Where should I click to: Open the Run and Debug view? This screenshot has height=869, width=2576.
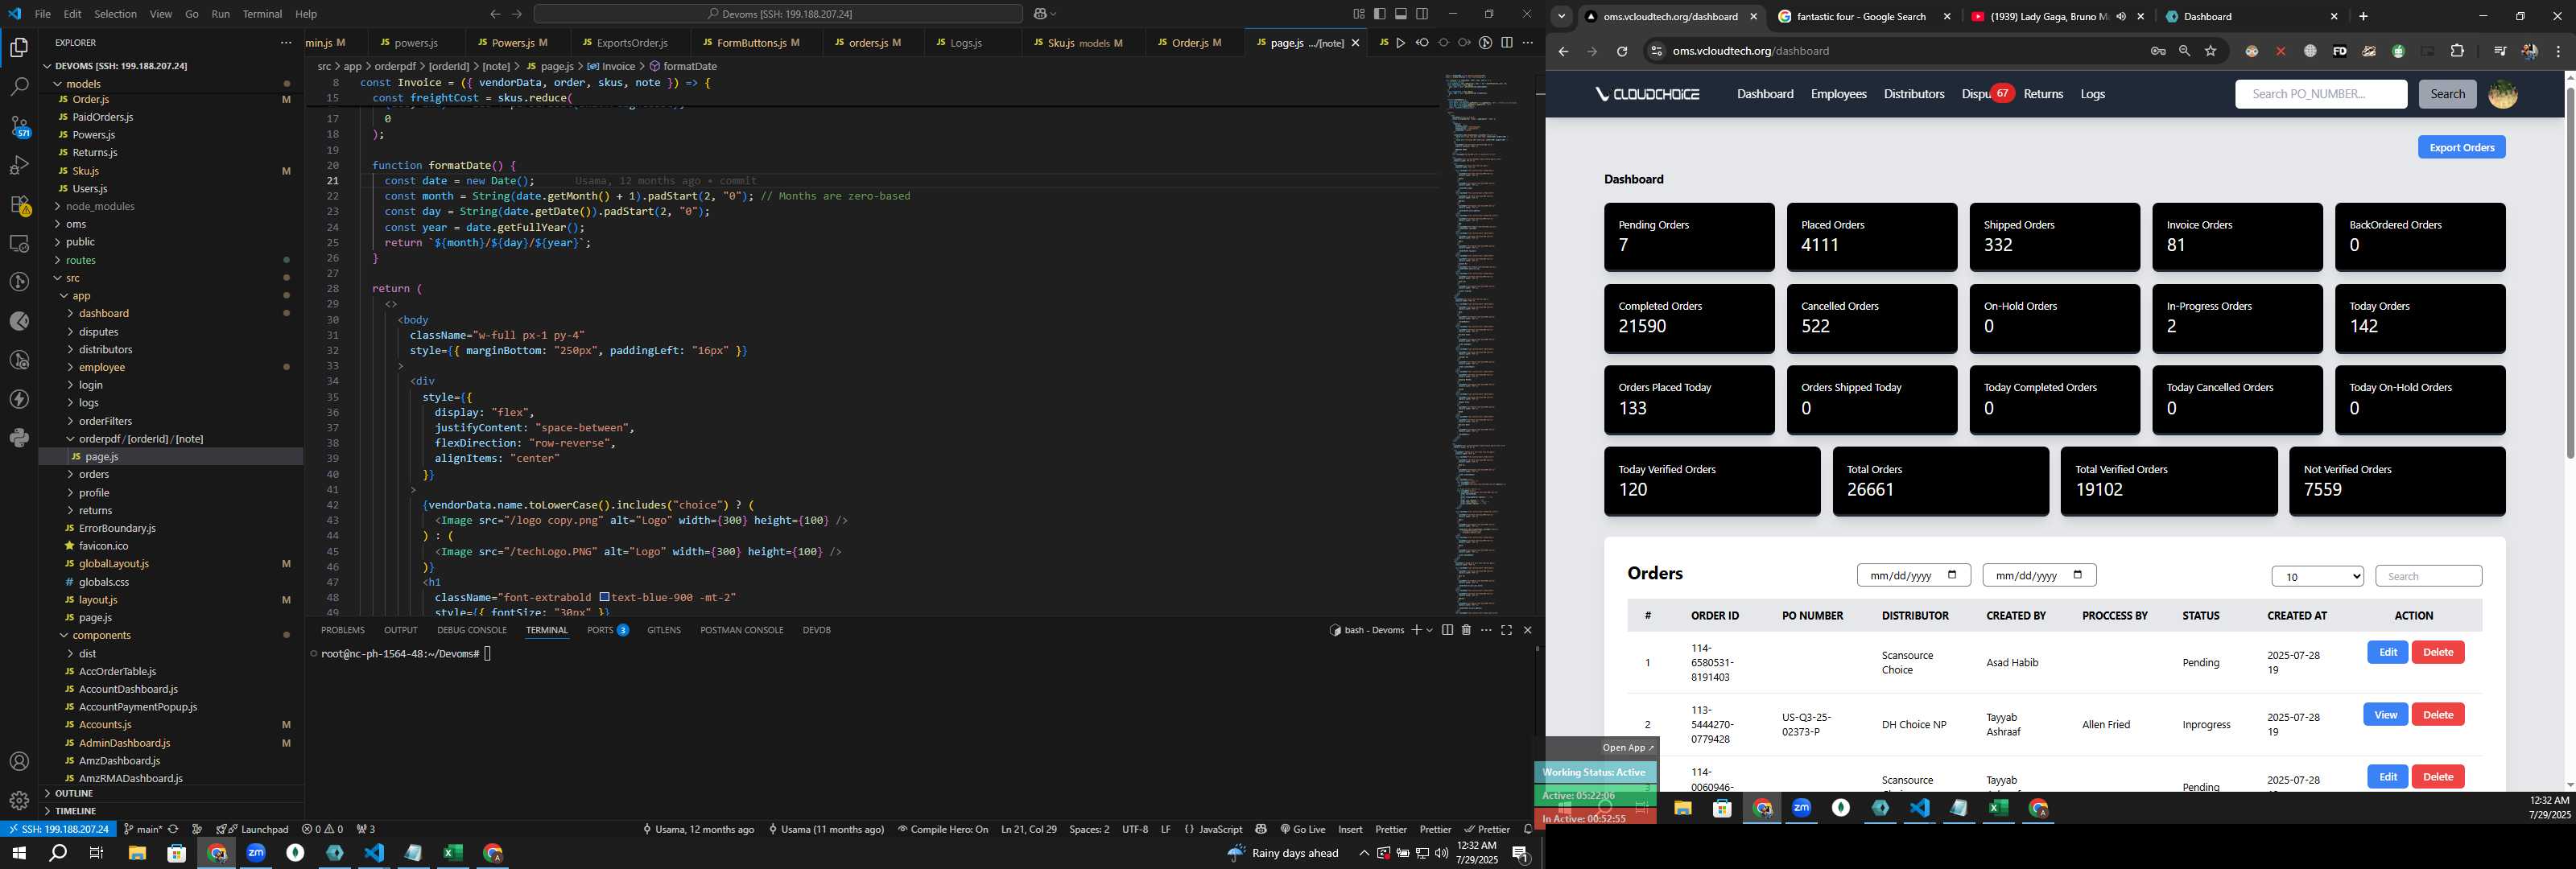19,165
